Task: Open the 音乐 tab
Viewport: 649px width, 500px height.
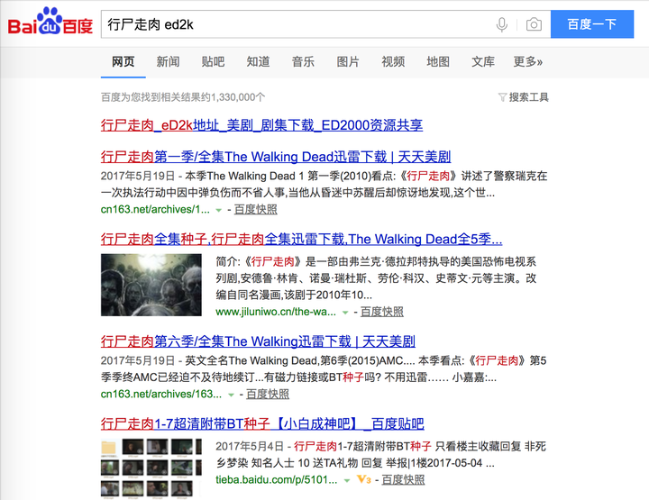Action: (303, 61)
